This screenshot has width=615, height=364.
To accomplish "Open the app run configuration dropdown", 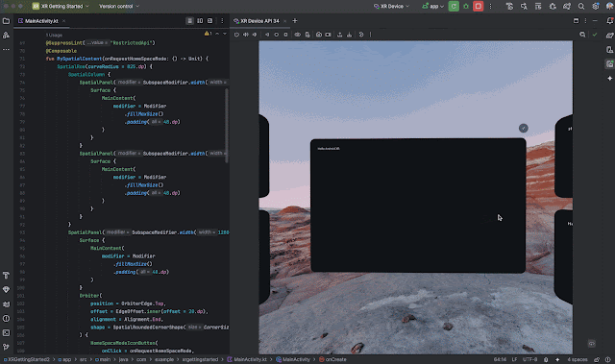I will coord(433,7).
